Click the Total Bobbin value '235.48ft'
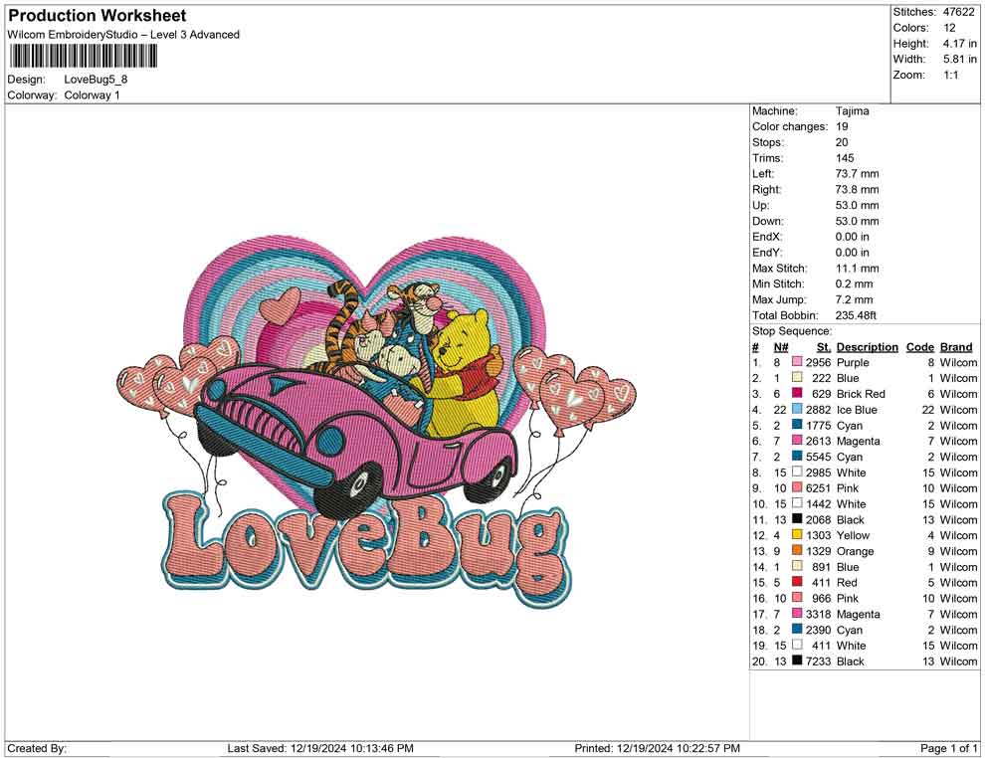The image size is (985, 758). click(x=856, y=315)
